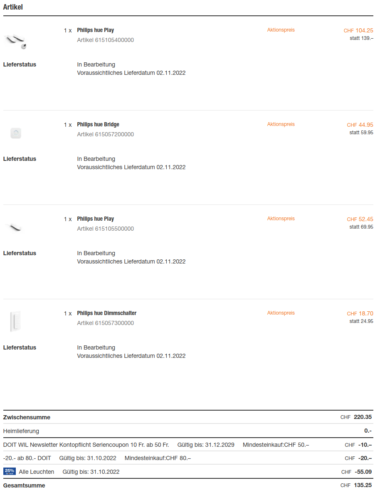Click the CHF 44.95 price
The width and height of the screenshot is (380, 490).
coord(360,125)
